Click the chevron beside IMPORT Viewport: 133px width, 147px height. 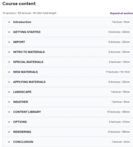(x=9, y=42)
